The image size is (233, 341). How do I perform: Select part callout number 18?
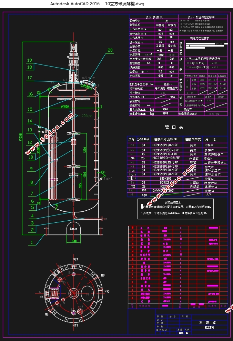tap(30, 67)
